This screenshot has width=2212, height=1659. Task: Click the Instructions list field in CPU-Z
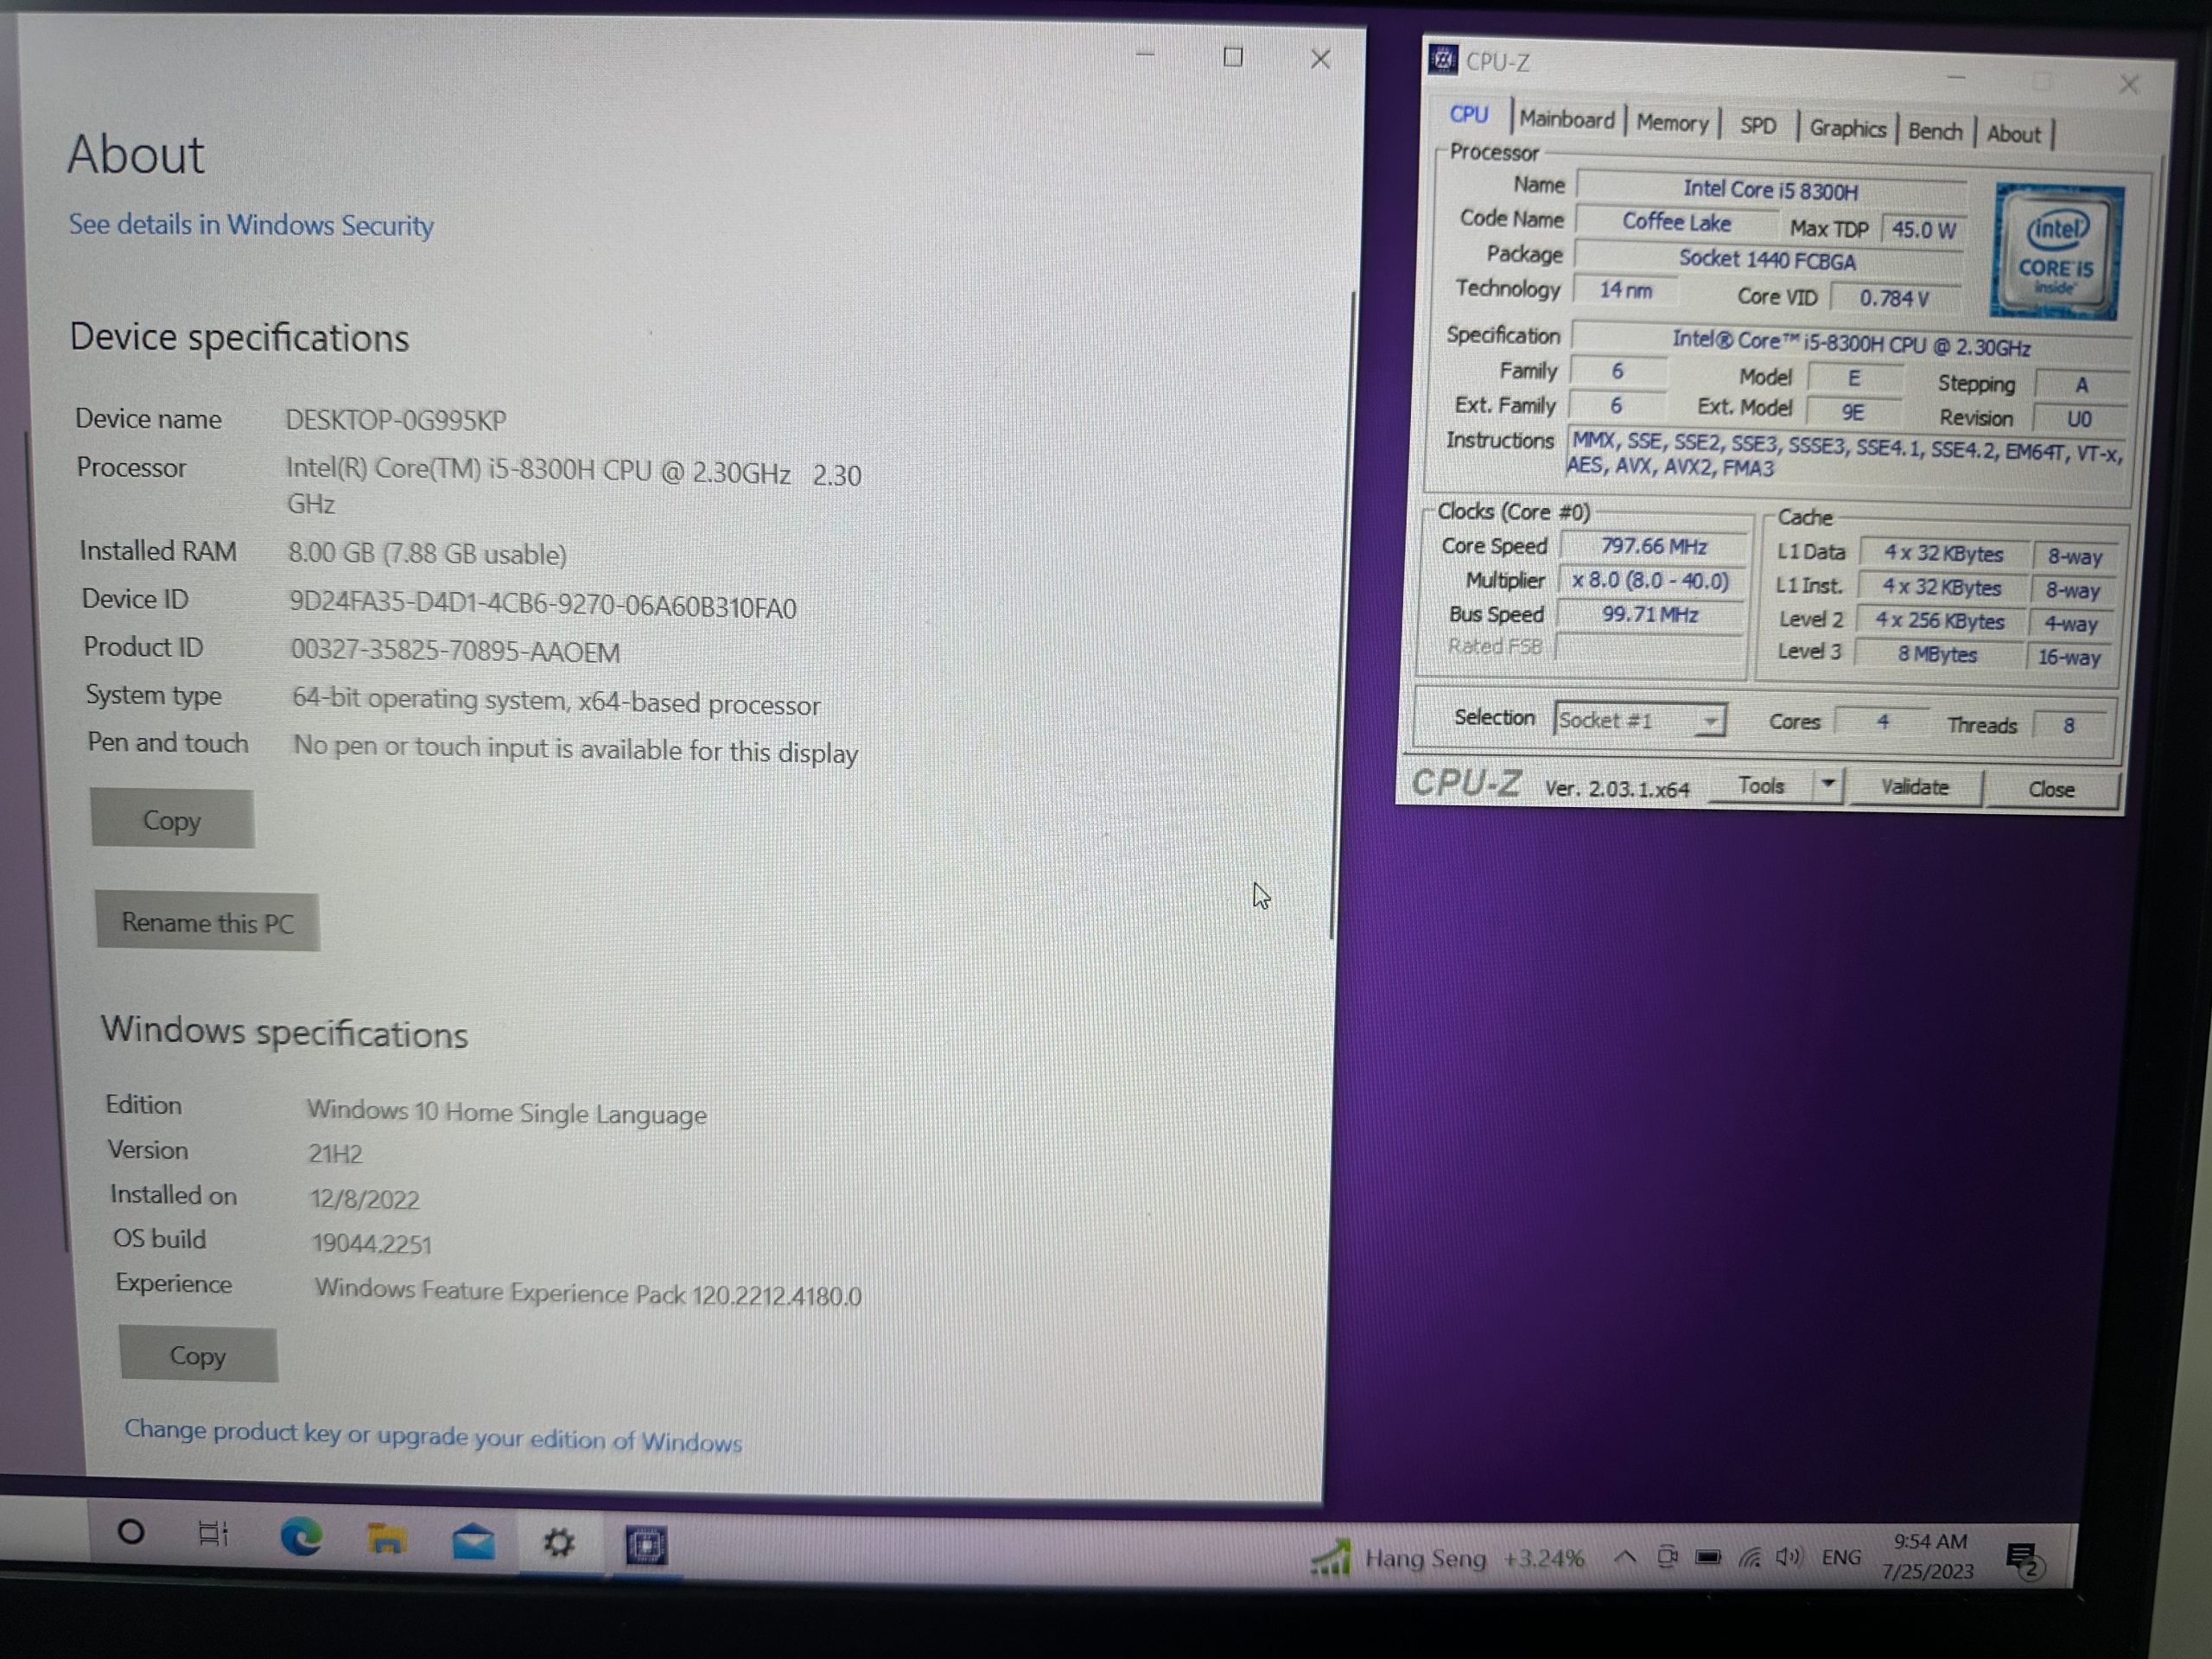(1845, 455)
